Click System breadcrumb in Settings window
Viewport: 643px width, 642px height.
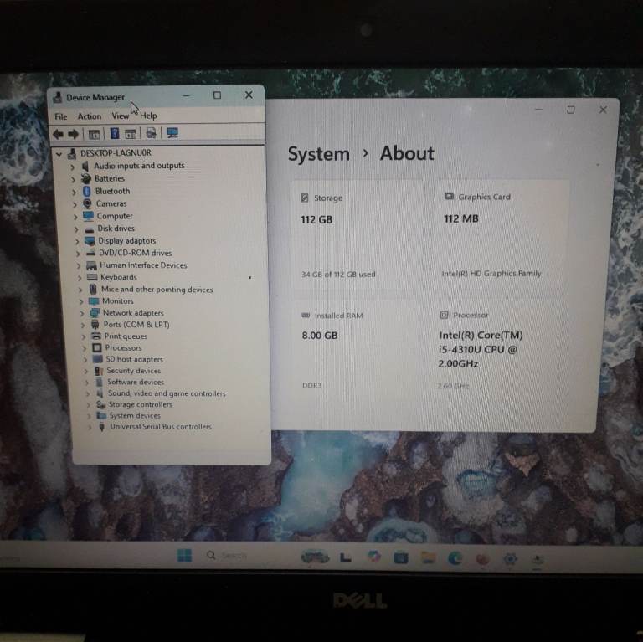(319, 154)
